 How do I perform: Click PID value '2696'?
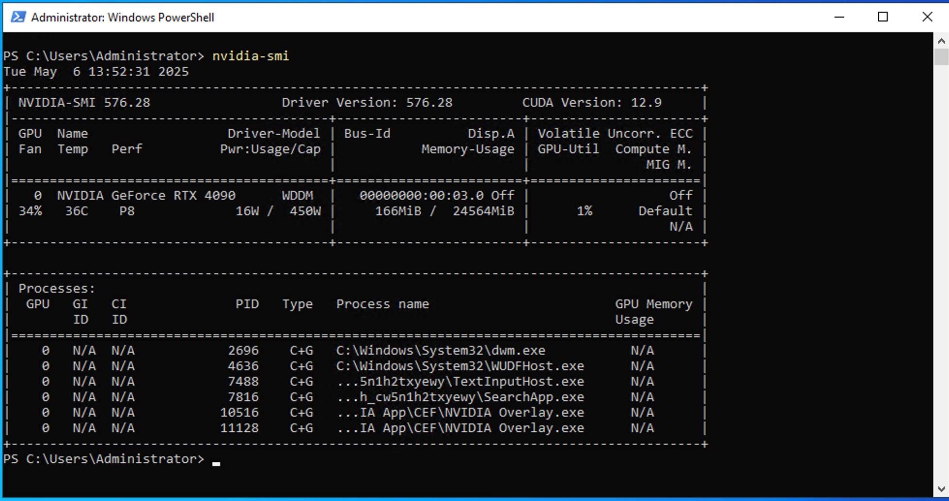click(243, 351)
